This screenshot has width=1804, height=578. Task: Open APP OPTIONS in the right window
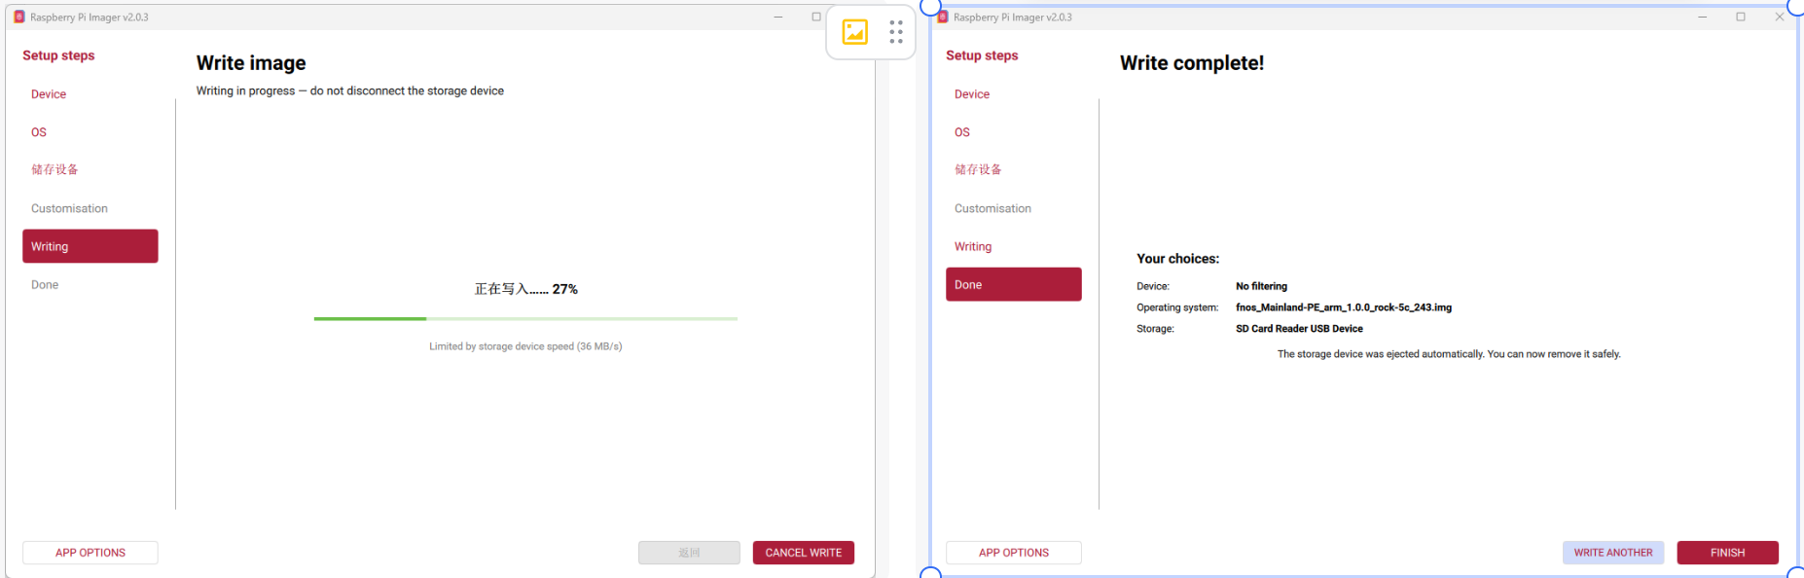pos(1014,553)
